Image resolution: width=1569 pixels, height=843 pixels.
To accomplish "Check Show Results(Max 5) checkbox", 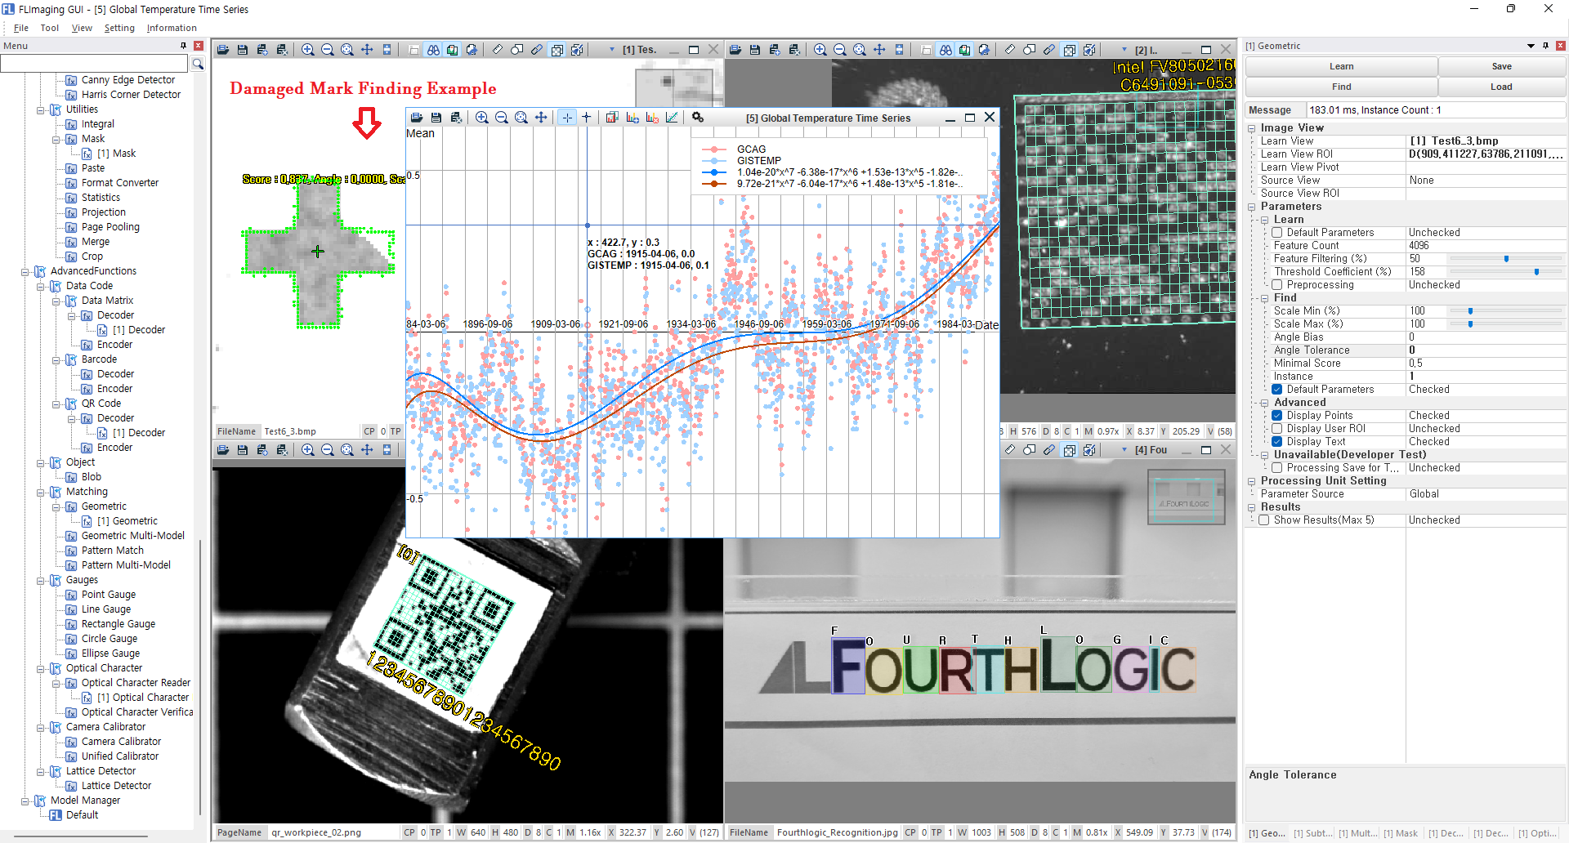I will coord(1264,520).
